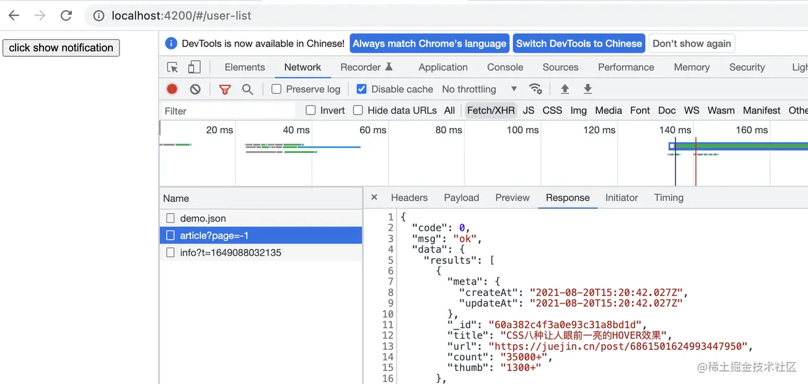Click the export HAR download icon
The width and height of the screenshot is (808, 384).
click(587, 89)
